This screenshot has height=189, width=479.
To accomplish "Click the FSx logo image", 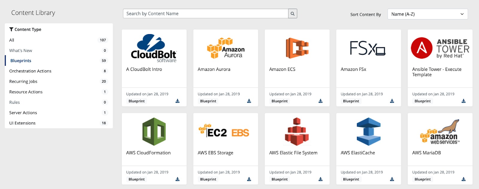I will pos(368,48).
